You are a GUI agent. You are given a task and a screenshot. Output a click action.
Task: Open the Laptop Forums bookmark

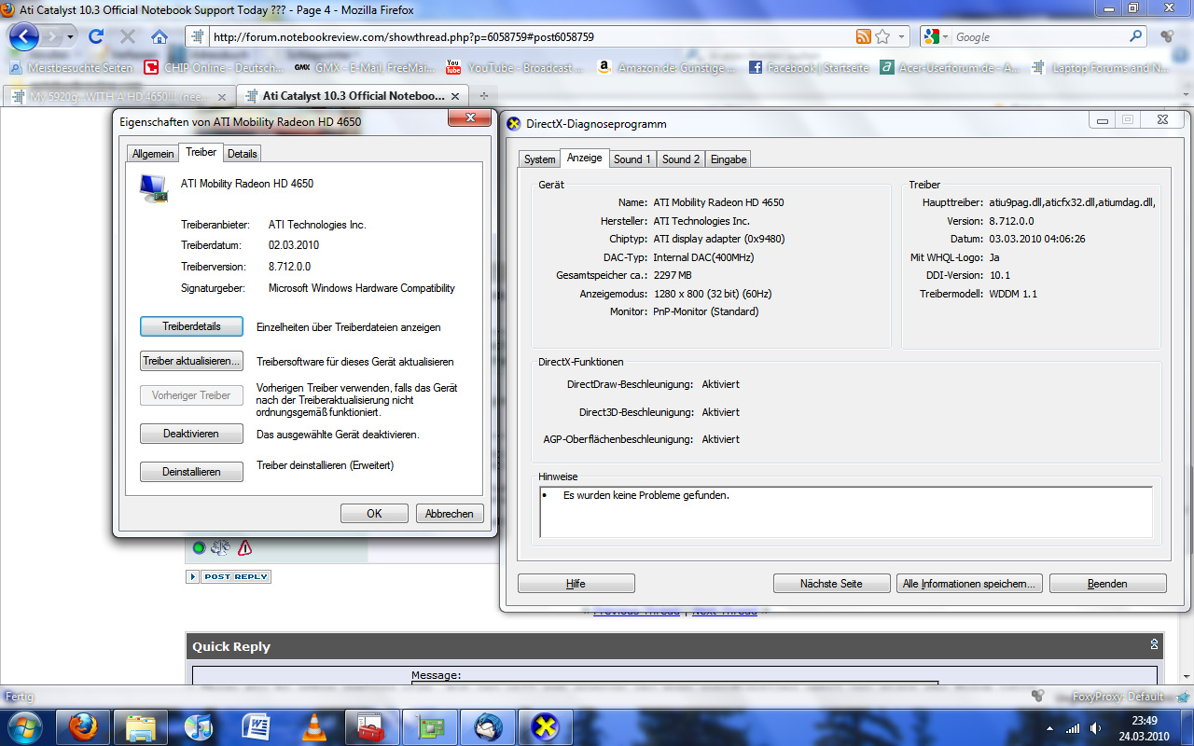point(1101,68)
